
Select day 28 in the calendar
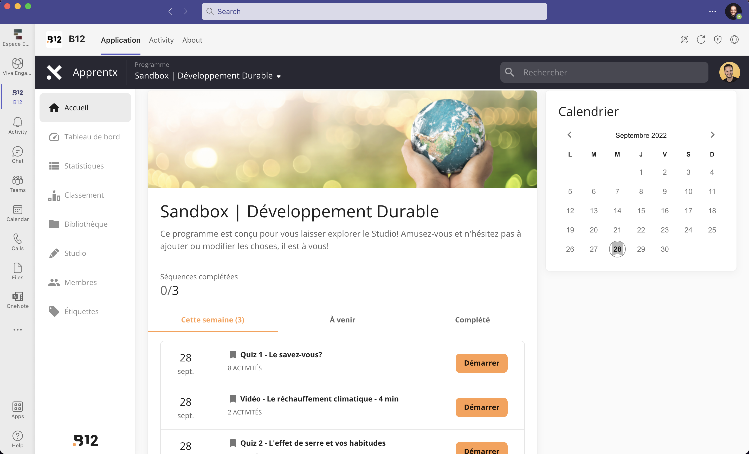point(617,249)
